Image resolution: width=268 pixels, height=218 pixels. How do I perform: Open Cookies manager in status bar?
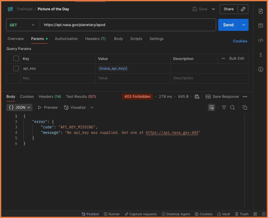coord(204,214)
